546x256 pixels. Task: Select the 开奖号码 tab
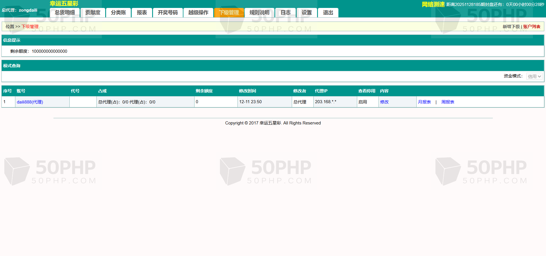click(167, 13)
